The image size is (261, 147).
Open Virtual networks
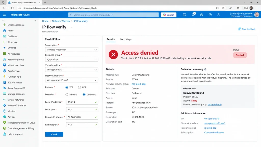16,100
